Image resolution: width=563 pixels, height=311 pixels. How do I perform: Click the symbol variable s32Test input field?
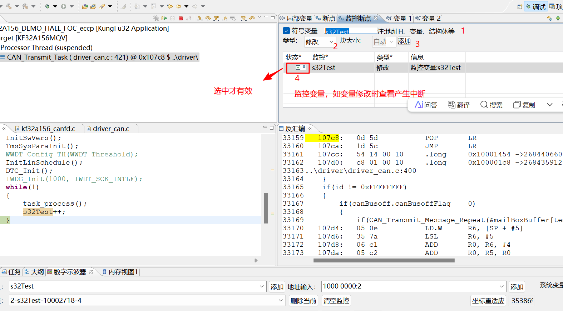(x=351, y=31)
